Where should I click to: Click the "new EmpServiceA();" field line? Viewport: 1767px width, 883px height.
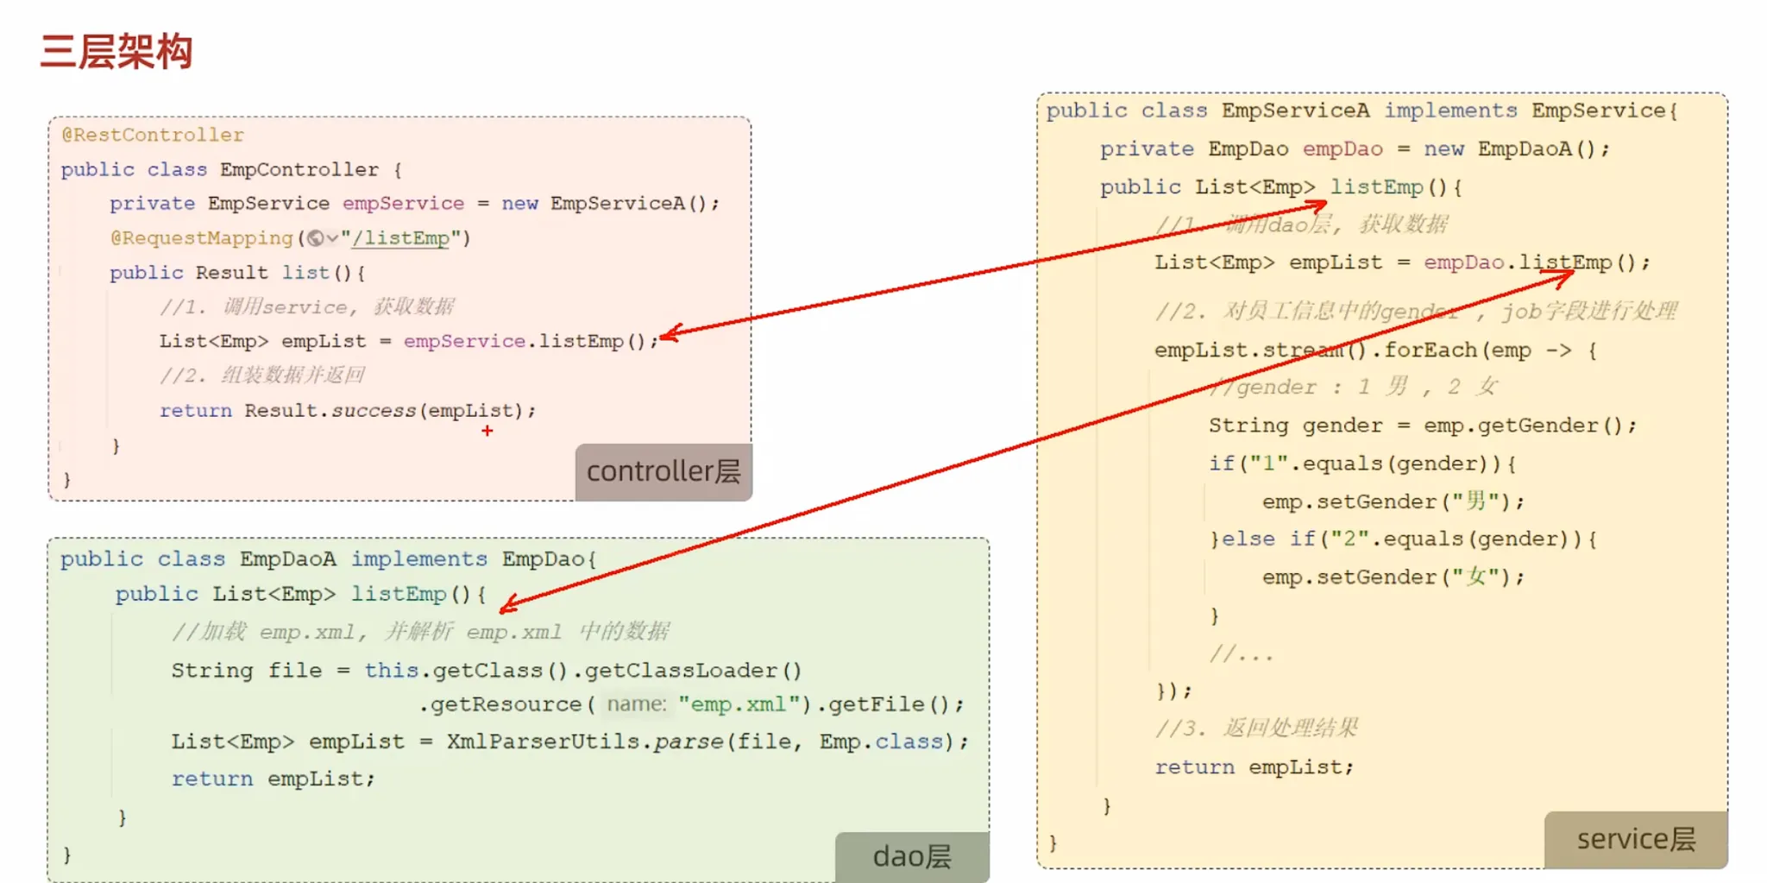point(414,204)
